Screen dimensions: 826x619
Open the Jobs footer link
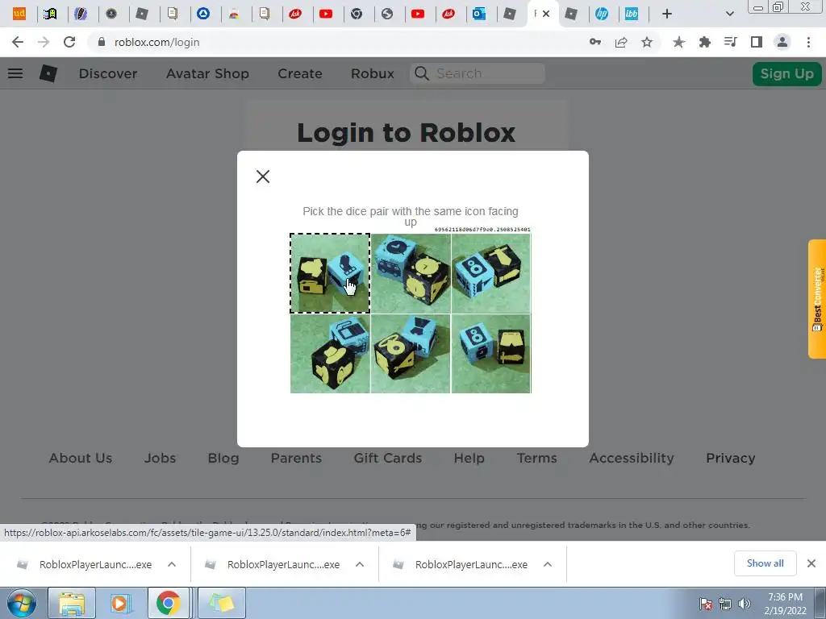pyautogui.click(x=161, y=458)
